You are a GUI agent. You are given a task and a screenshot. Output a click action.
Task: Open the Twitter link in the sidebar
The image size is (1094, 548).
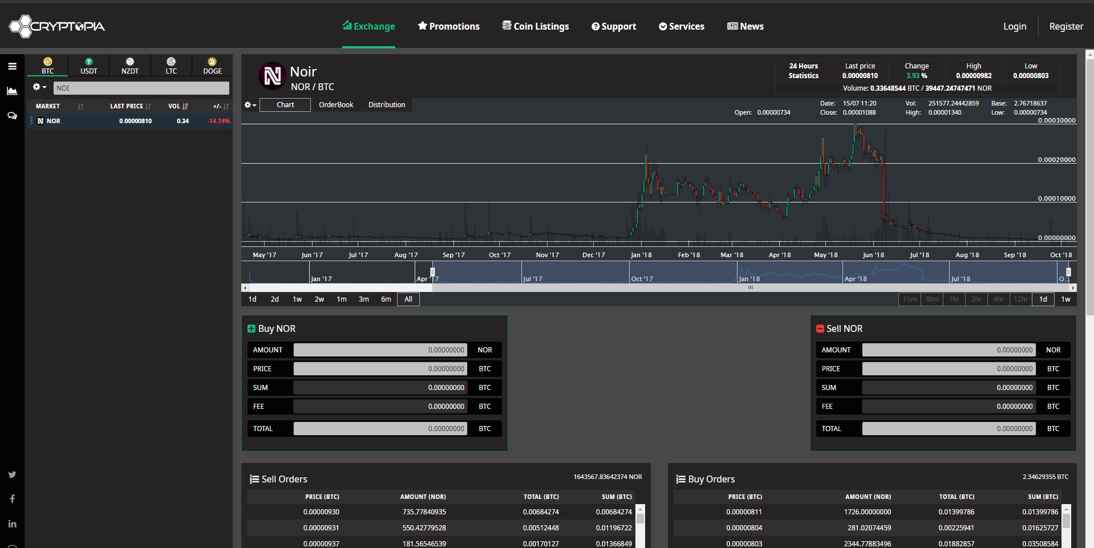point(12,474)
